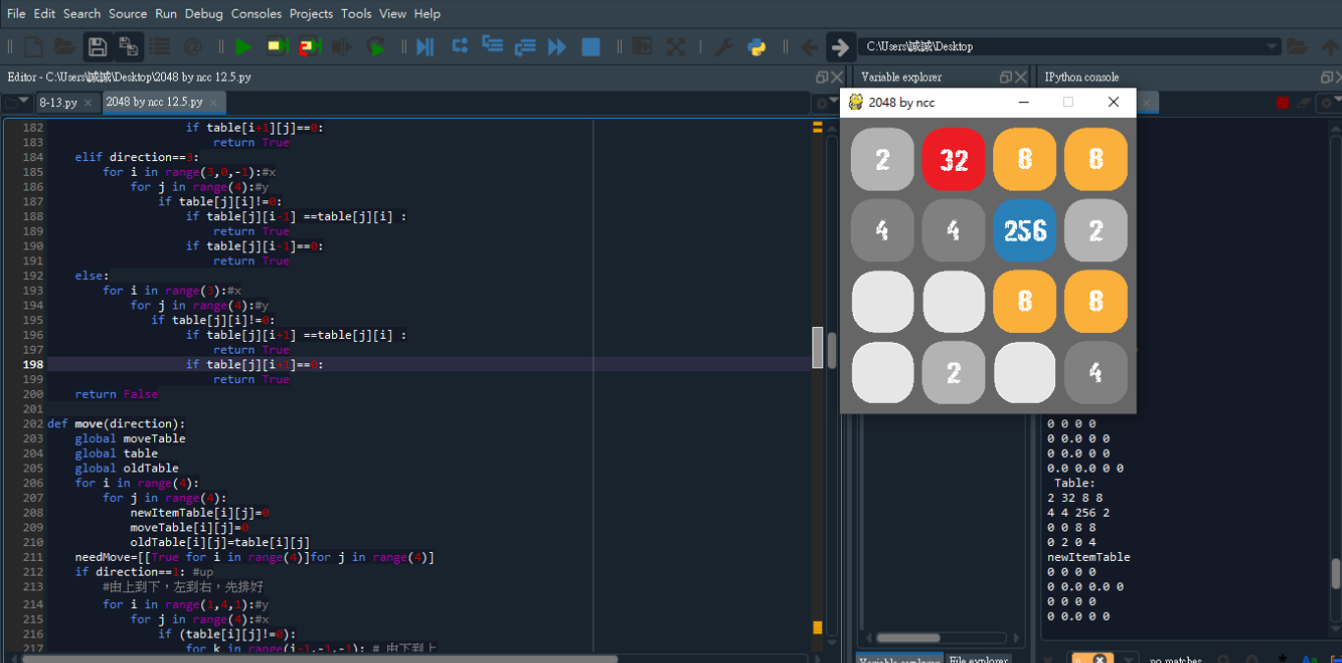Open the PYTHONPATH manager Python icon
This screenshot has height=663, width=1342.
pos(756,46)
